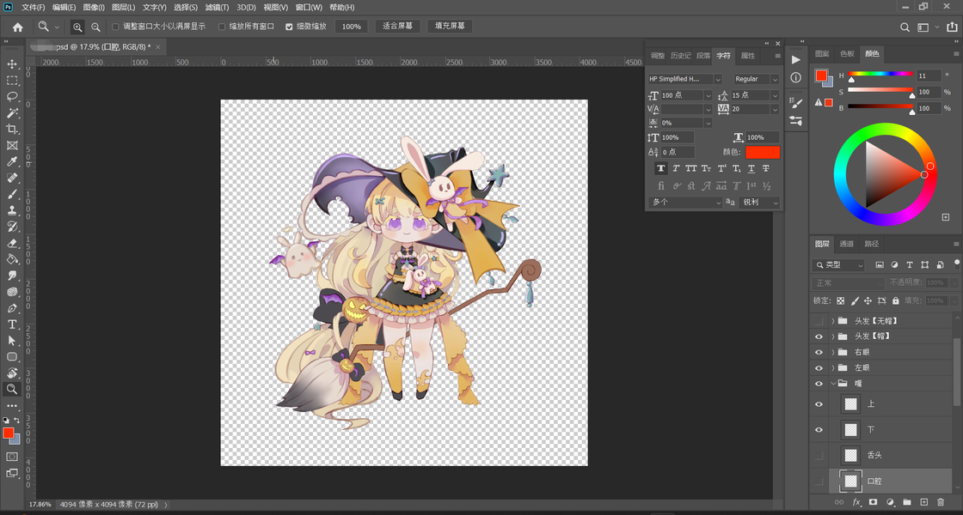Click the red text color swatch
Screen dimensions: 963x515
pyautogui.click(x=763, y=153)
